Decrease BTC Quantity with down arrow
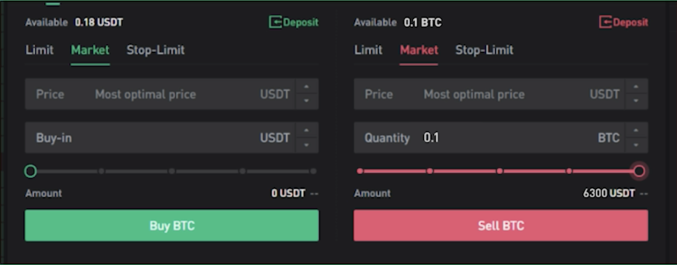This screenshot has height=265, width=677. coord(635,144)
